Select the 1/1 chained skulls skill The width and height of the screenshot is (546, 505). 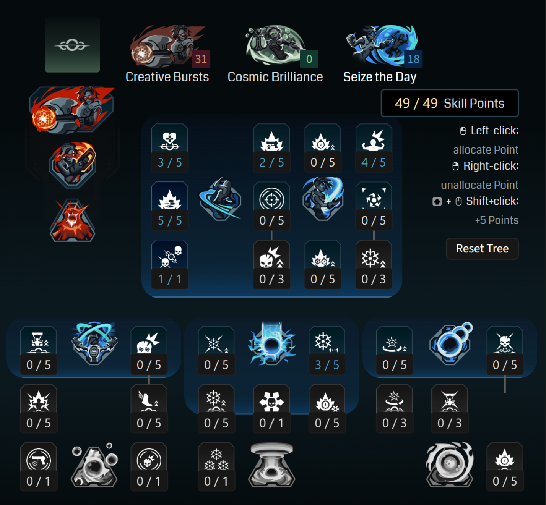170,264
